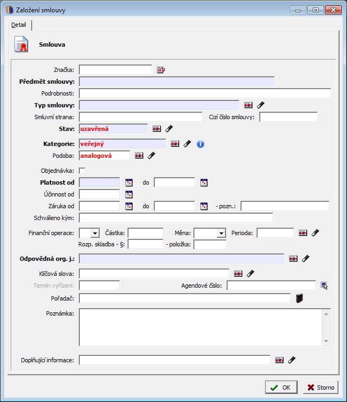
Task: Click the Stav field showing uzavřená
Action: 114,129
